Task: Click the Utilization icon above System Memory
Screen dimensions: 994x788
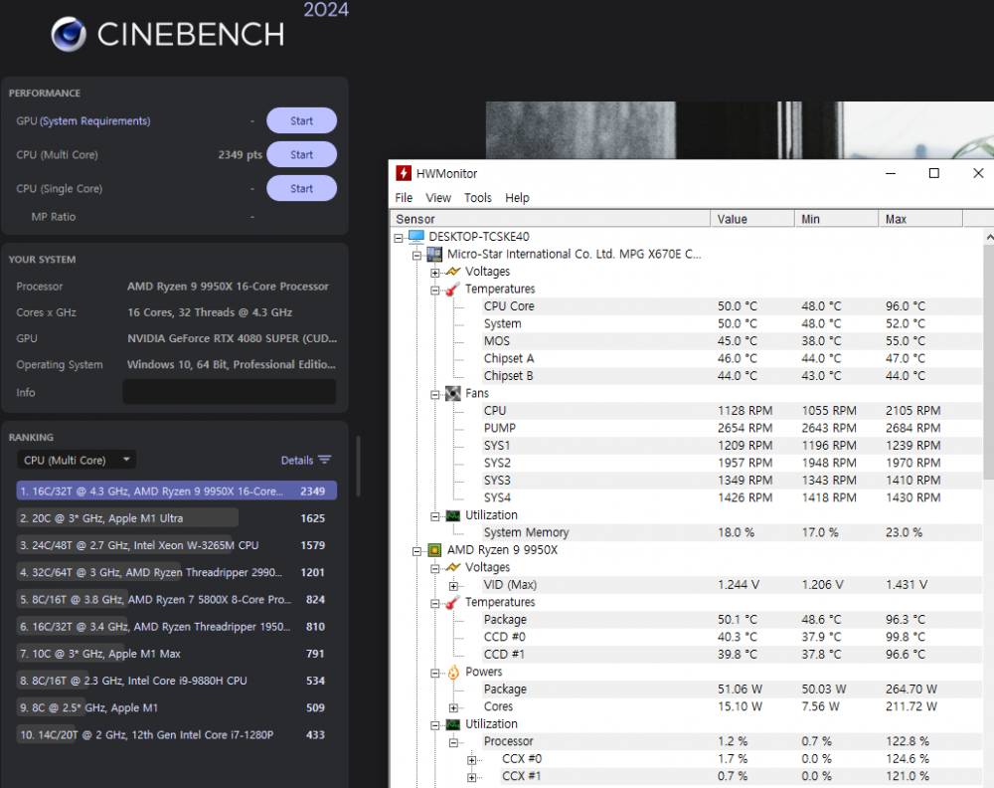Action: coord(452,515)
